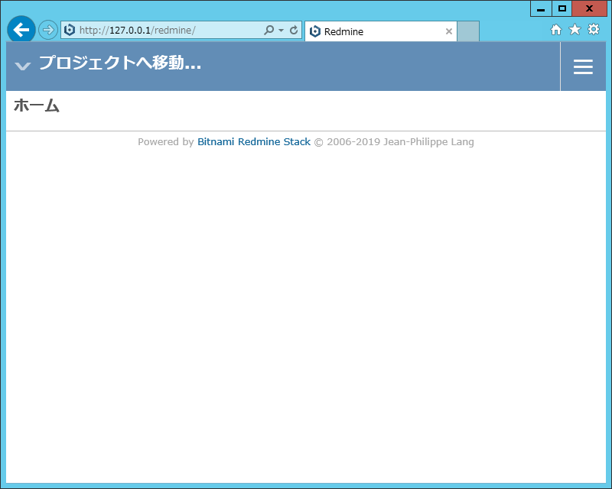
Task: Click the Redmine favicon in the address bar
Action: (x=70, y=29)
